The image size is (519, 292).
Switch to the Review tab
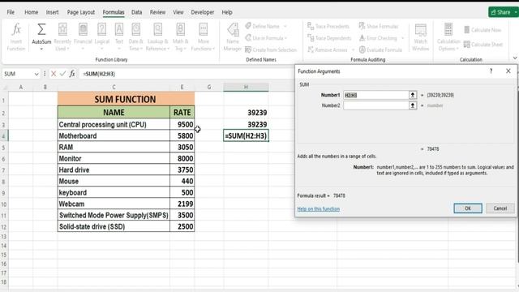tap(157, 12)
